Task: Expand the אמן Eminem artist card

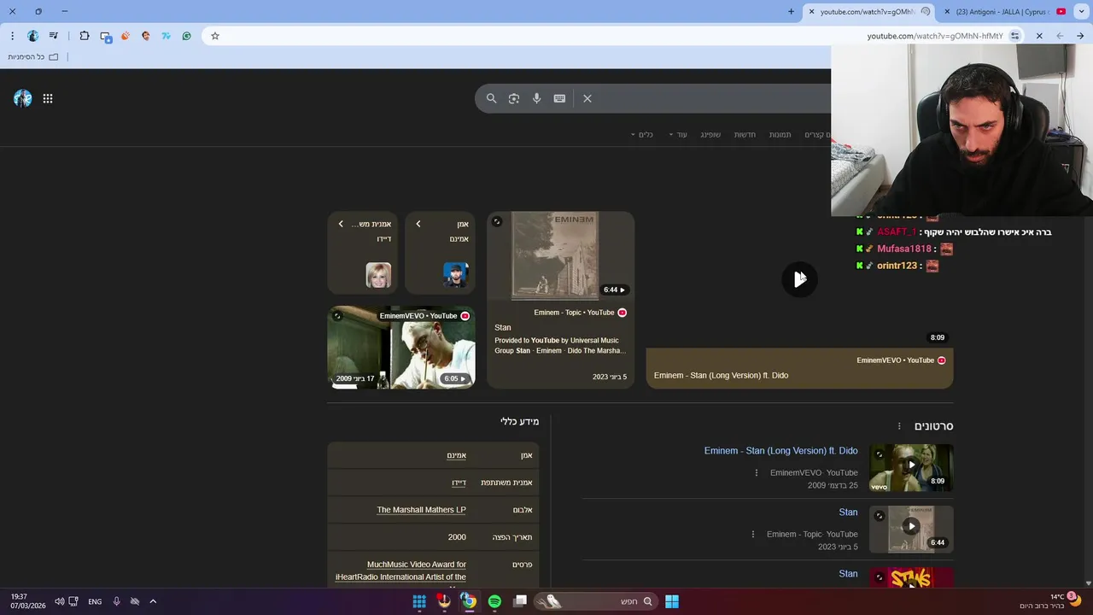Action: click(x=440, y=253)
